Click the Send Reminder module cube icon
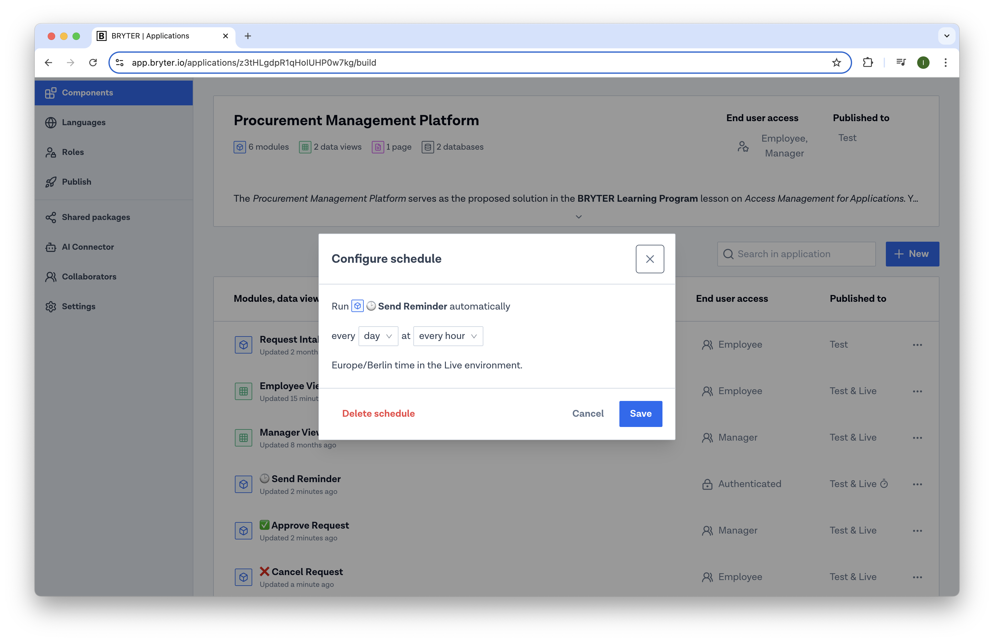994x642 pixels. [244, 484]
